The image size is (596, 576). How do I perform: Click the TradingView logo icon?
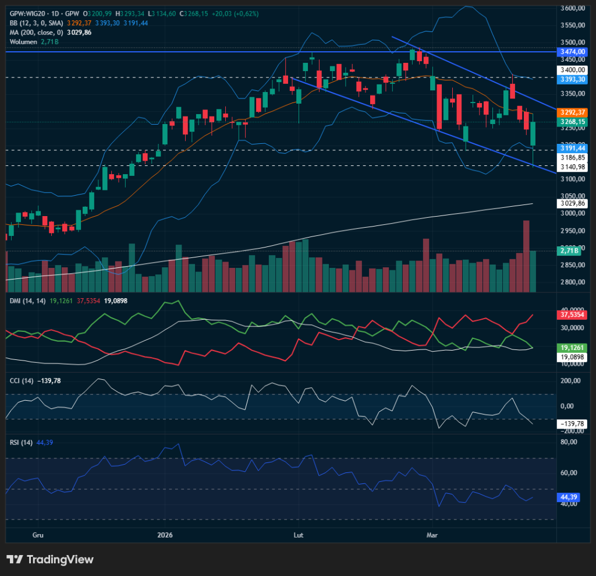pos(15,560)
